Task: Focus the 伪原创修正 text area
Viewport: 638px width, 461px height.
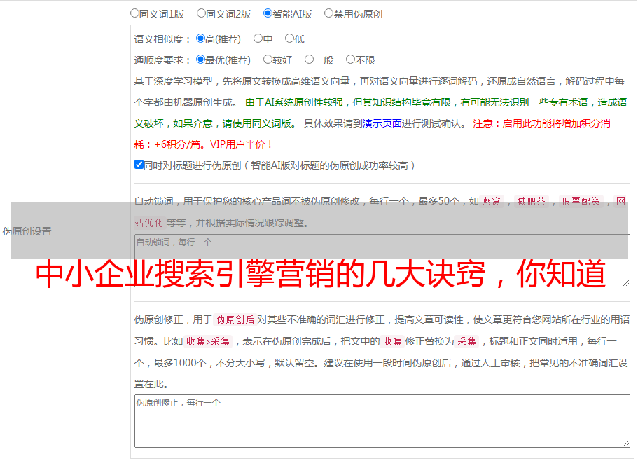Action: click(382, 421)
